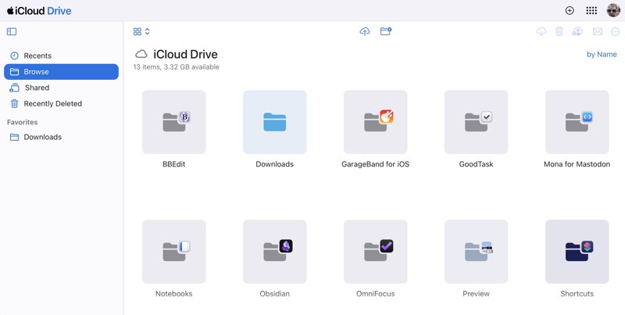Click the trash delete icon in toolbar
The image size is (625, 315).
pos(559,31)
